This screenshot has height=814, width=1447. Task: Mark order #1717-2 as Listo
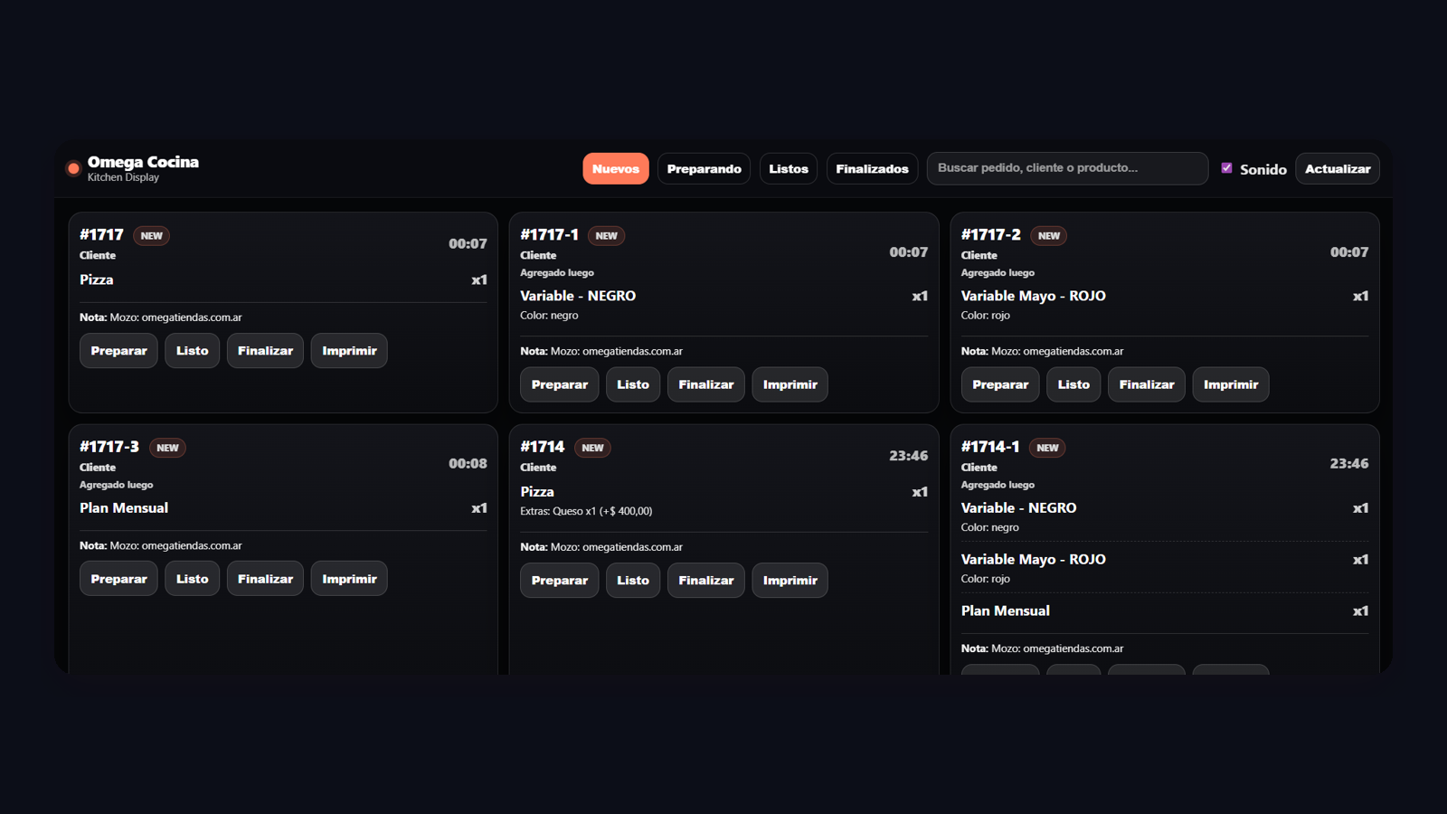[x=1073, y=384]
